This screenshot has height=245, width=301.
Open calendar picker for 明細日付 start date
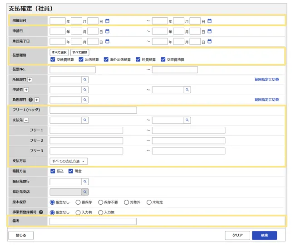pos(108,21)
